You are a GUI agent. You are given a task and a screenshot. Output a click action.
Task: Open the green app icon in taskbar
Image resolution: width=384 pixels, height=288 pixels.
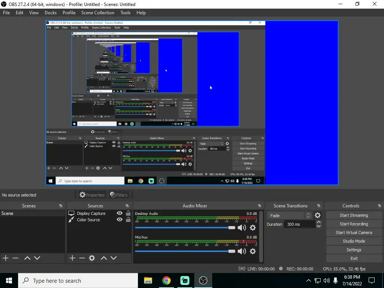click(184, 280)
